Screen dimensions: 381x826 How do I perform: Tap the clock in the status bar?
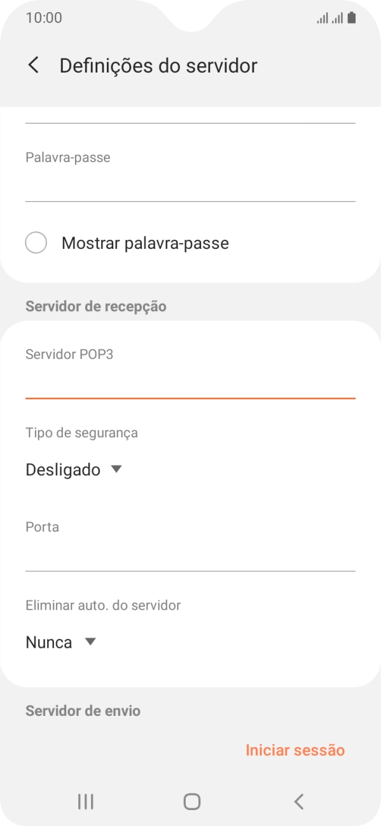[44, 18]
